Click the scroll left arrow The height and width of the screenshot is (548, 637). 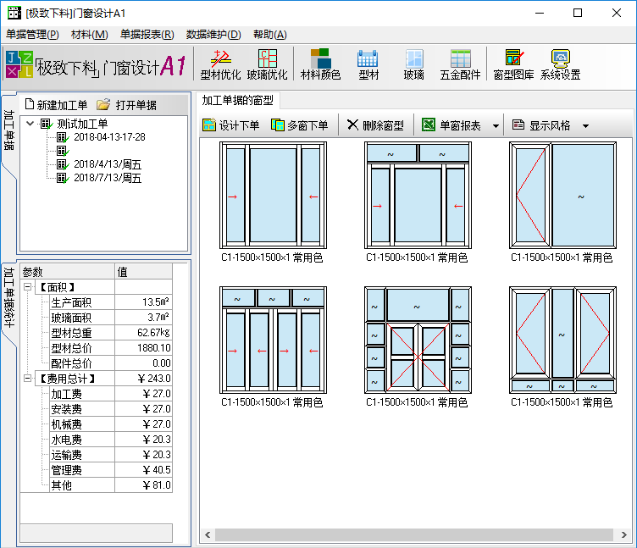pos(208,534)
